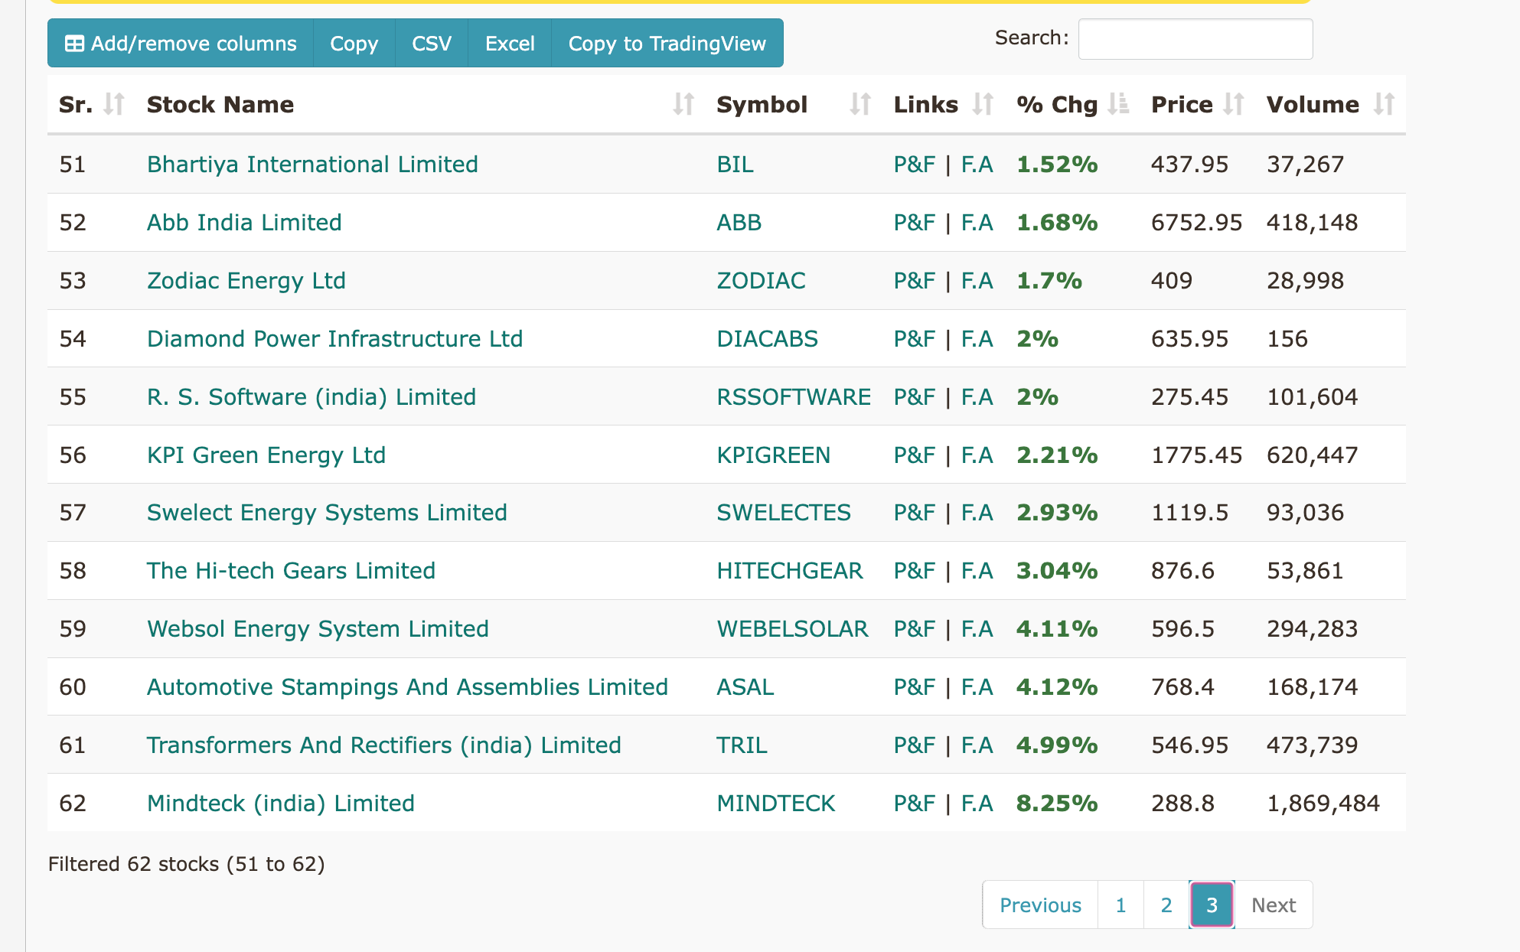This screenshot has width=1520, height=952.
Task: Export the stock list to Excel
Action: pyautogui.click(x=509, y=44)
